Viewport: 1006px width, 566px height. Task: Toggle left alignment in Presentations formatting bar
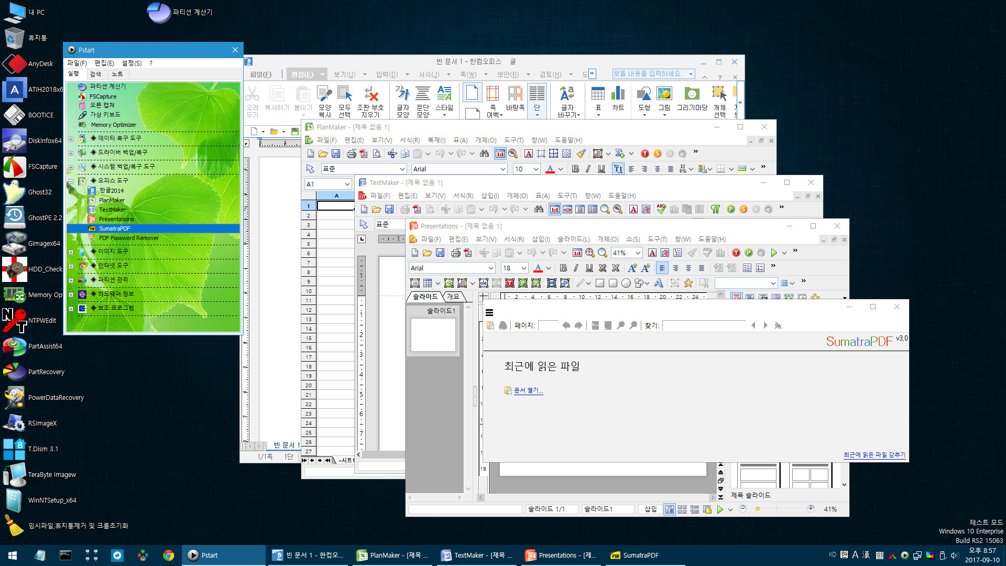click(662, 268)
